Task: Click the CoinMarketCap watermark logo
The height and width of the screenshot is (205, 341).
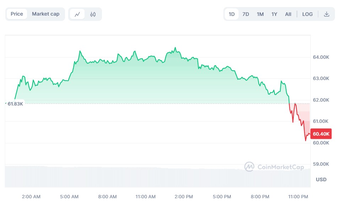Action: (274, 167)
